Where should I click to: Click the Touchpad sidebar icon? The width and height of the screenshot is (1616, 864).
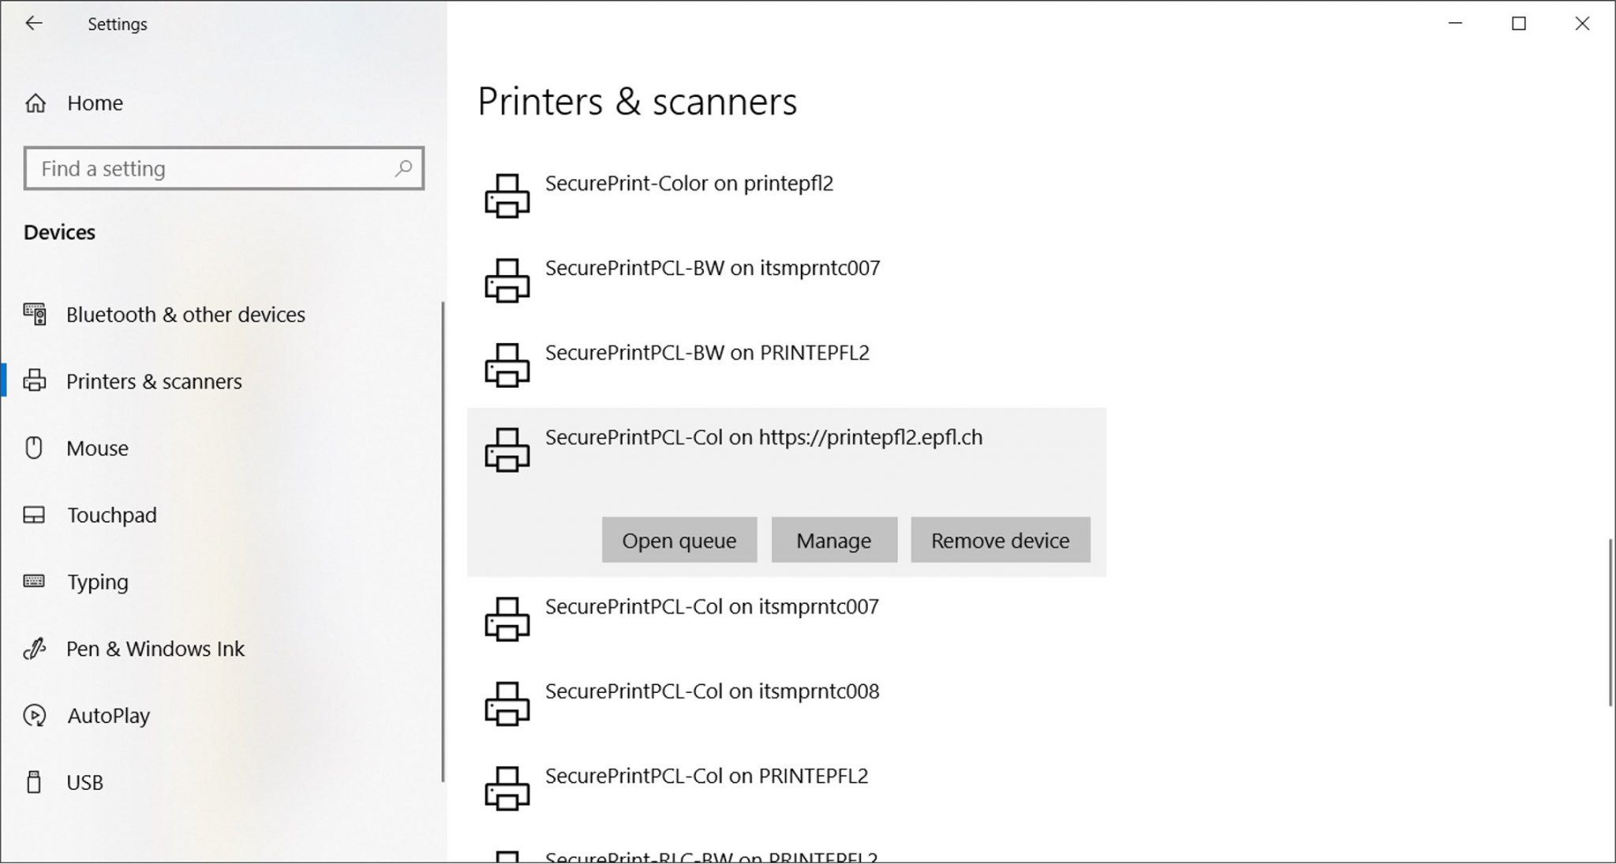(34, 515)
